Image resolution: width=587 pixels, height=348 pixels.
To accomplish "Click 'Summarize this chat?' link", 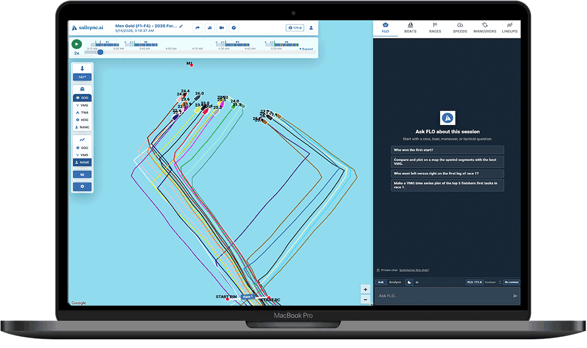I will click(414, 270).
